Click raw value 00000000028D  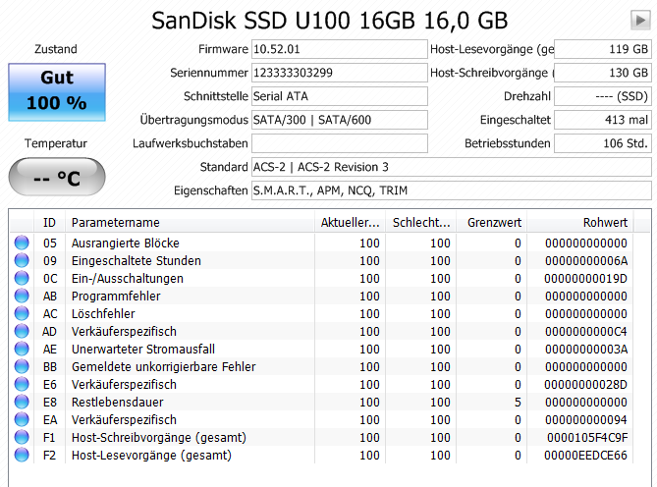point(585,384)
